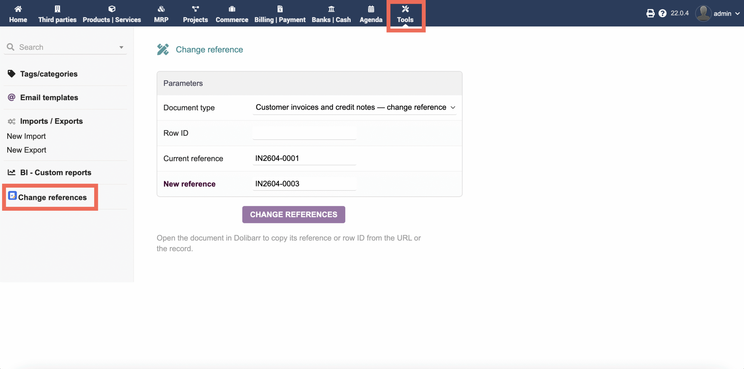Image resolution: width=744 pixels, height=369 pixels.
Task: Open the Tags/categories section icon
Action: 11,74
